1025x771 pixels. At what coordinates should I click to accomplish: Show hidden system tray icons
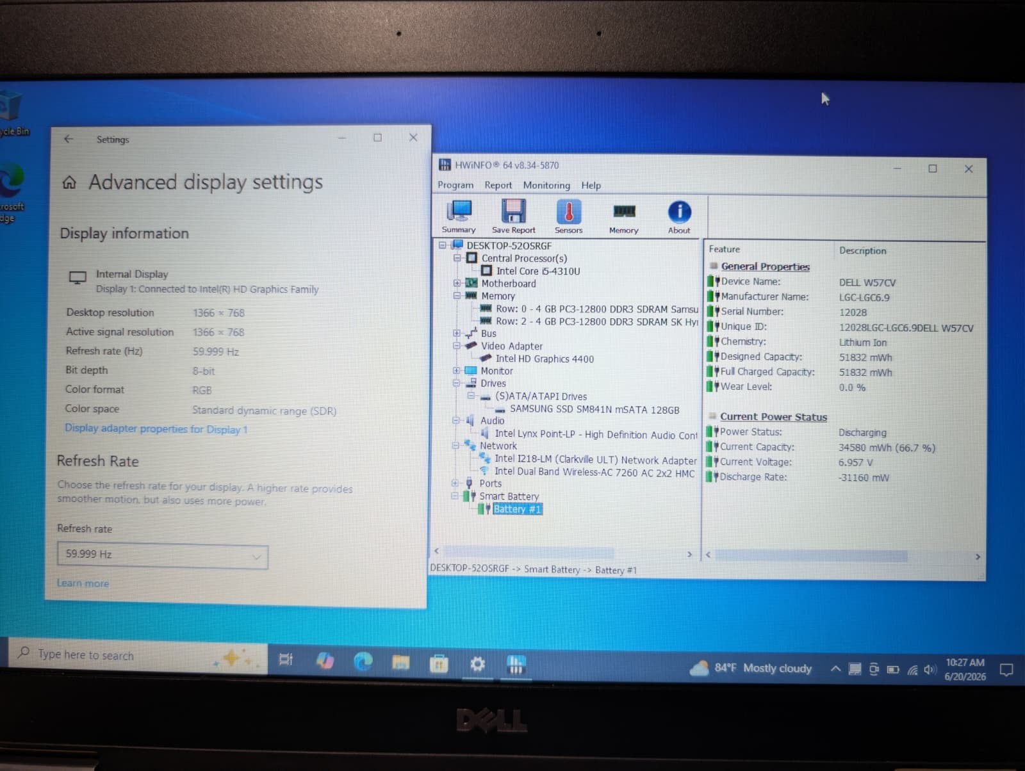[835, 669]
